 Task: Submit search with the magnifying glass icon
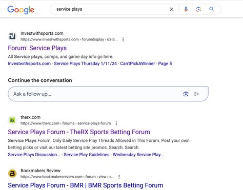(212, 9)
